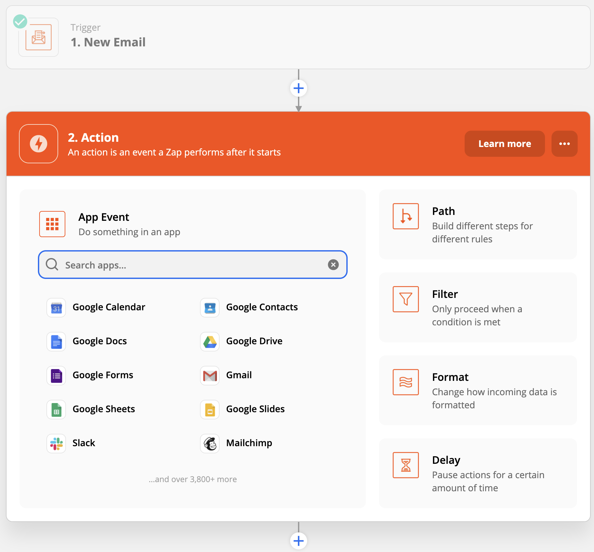Click the New Email trigger envelope icon

click(39, 37)
